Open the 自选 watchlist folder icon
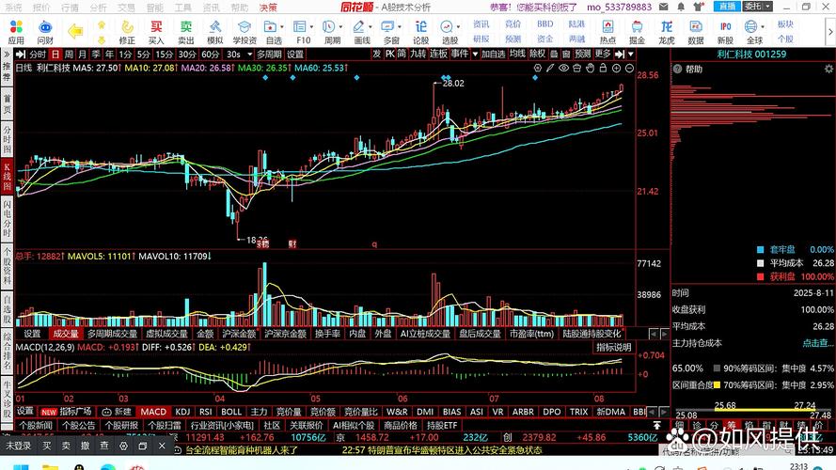Viewport: 836px width, 470px height. (x=272, y=31)
